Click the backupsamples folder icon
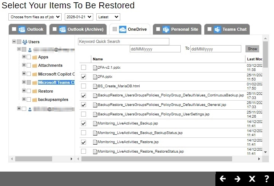This screenshot has height=186, width=274. point(35,100)
